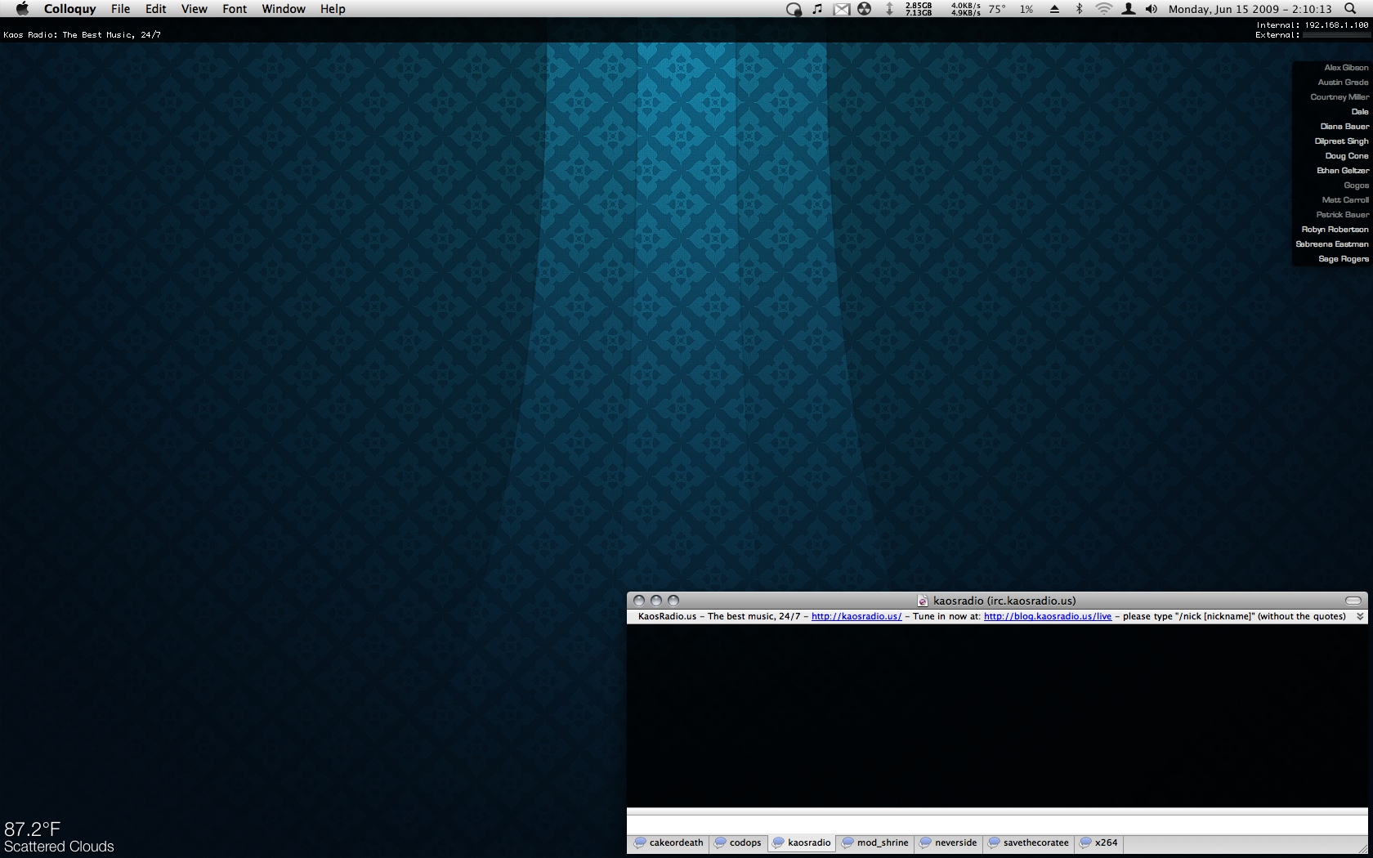
Task: Select Diana Bauer in buddy list
Action: click(x=1344, y=127)
